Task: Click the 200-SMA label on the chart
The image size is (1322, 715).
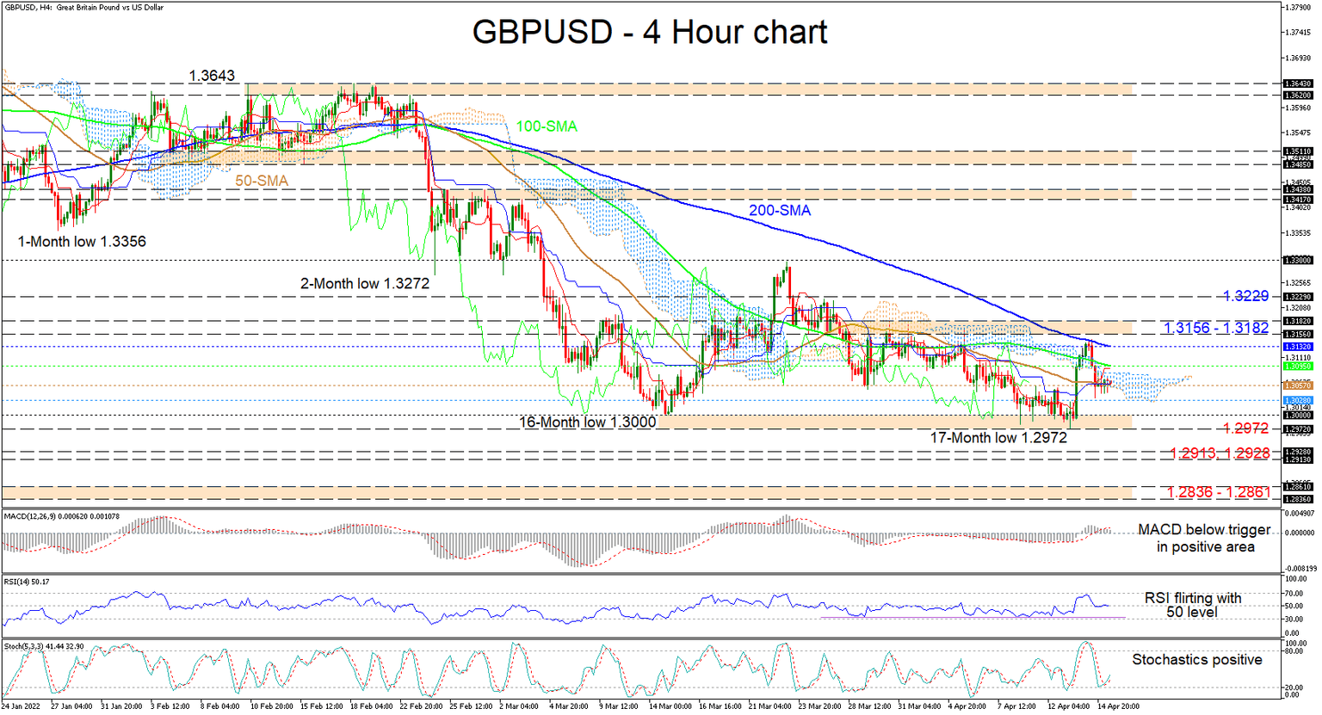Action: (x=780, y=210)
